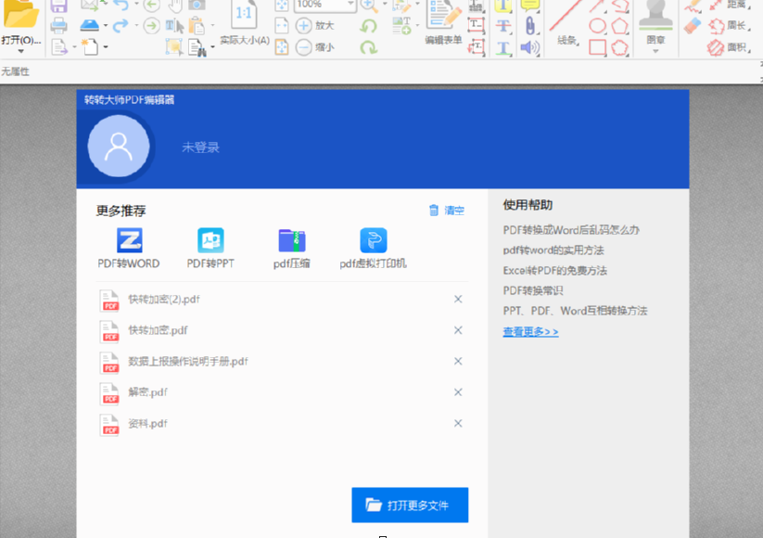
Task: Click the printer icon in toolbar
Action: point(58,25)
